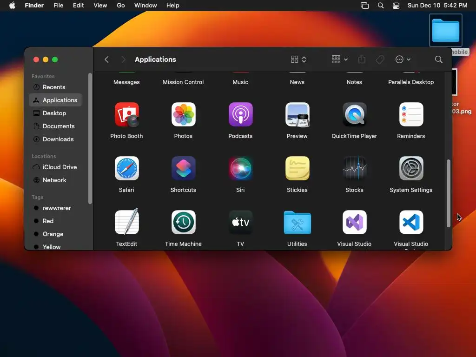Image resolution: width=476 pixels, height=357 pixels.
Task: Open the View menu
Action: click(100, 6)
